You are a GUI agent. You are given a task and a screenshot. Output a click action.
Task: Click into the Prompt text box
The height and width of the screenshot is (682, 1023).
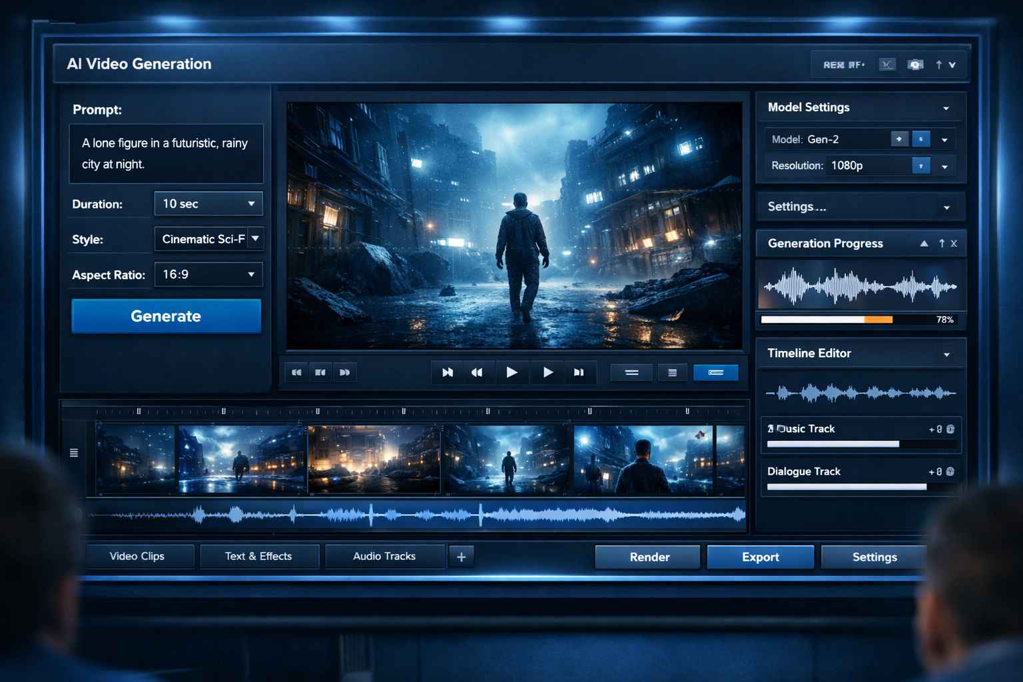tap(167, 154)
